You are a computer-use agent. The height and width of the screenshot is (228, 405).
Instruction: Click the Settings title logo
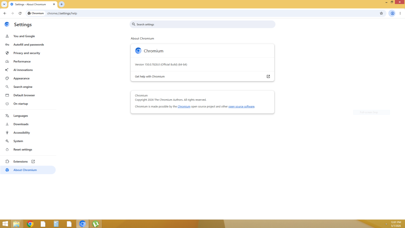(7, 24)
